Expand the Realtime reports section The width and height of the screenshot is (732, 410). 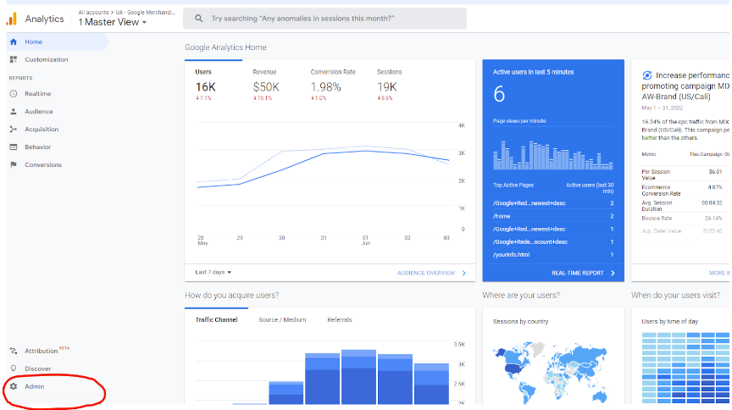click(x=37, y=93)
